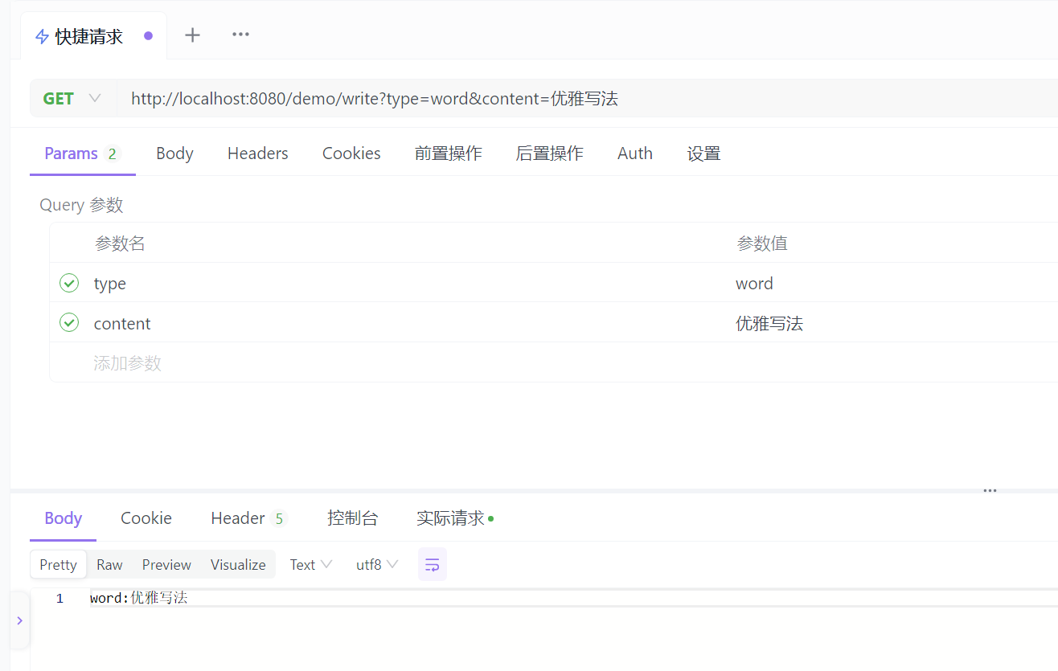Open the 后置操作 tab

549,153
